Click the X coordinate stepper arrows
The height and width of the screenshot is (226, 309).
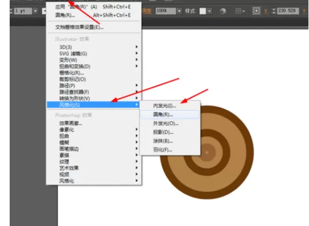click(274, 11)
